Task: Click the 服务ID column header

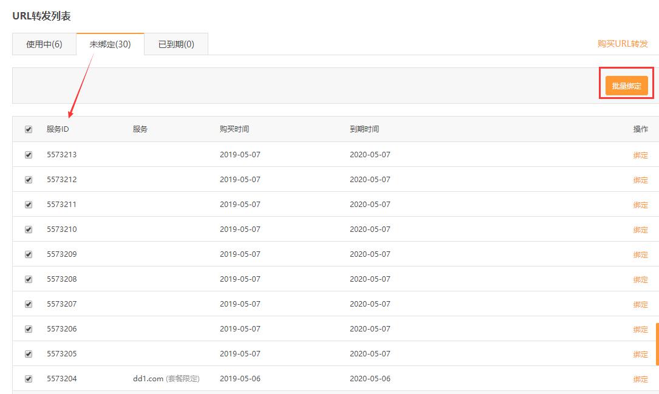Action: tap(58, 129)
